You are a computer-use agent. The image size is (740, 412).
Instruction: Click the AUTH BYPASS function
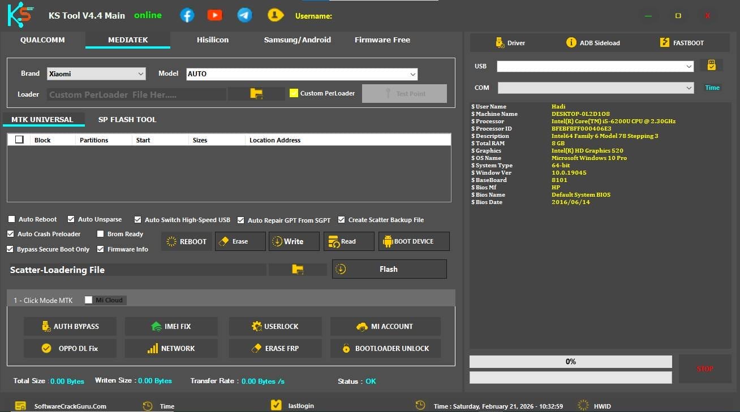[70, 326]
